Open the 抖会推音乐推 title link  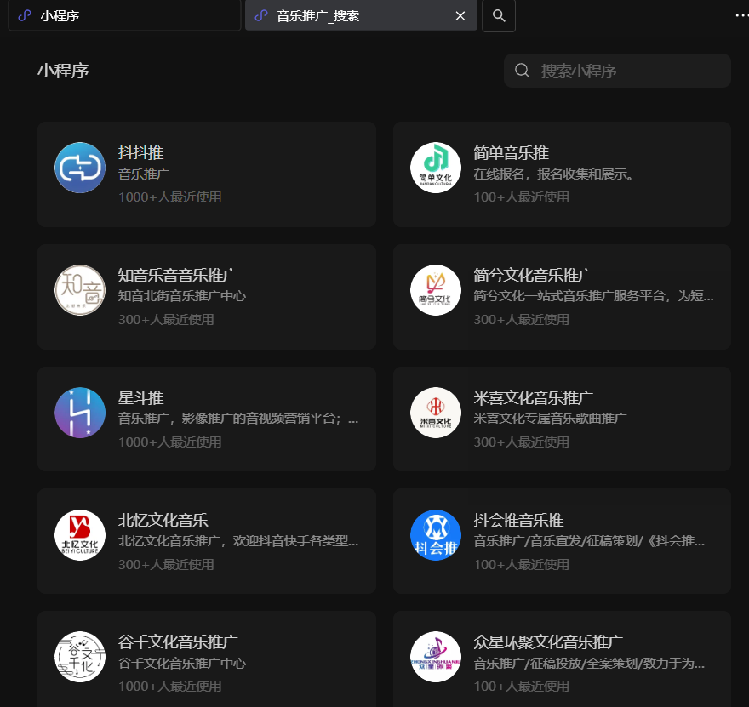tap(518, 521)
